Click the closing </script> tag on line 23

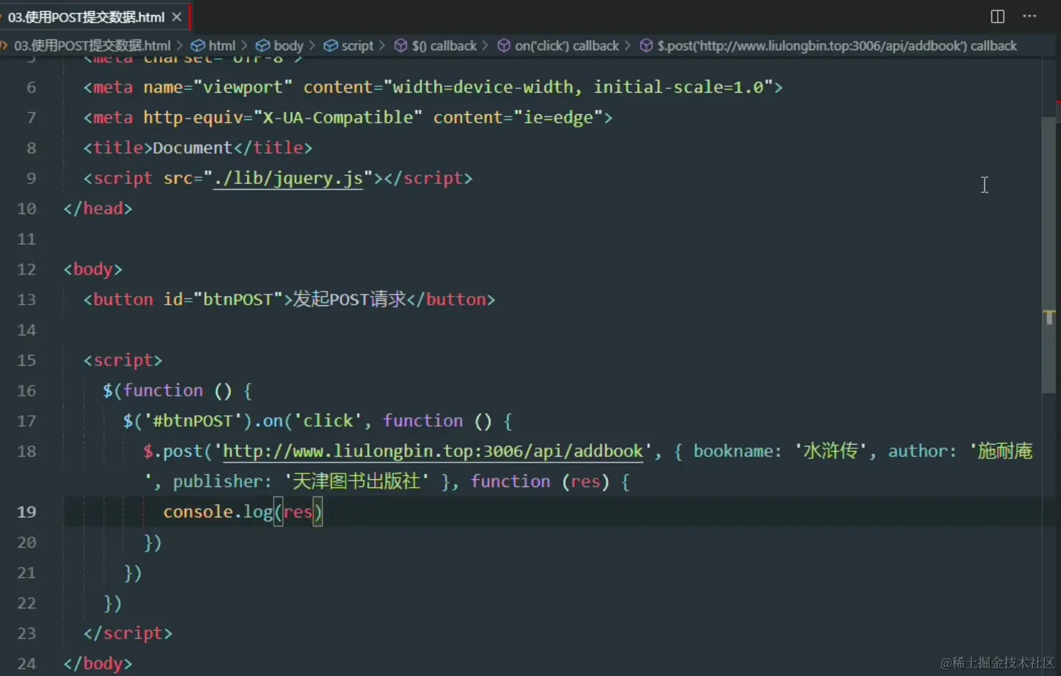point(128,633)
